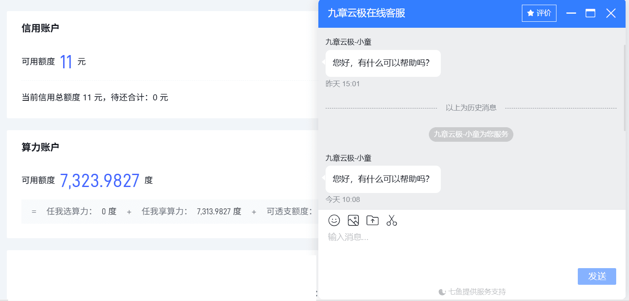
Task: Click the 可透支额度 label
Action: click(x=289, y=212)
